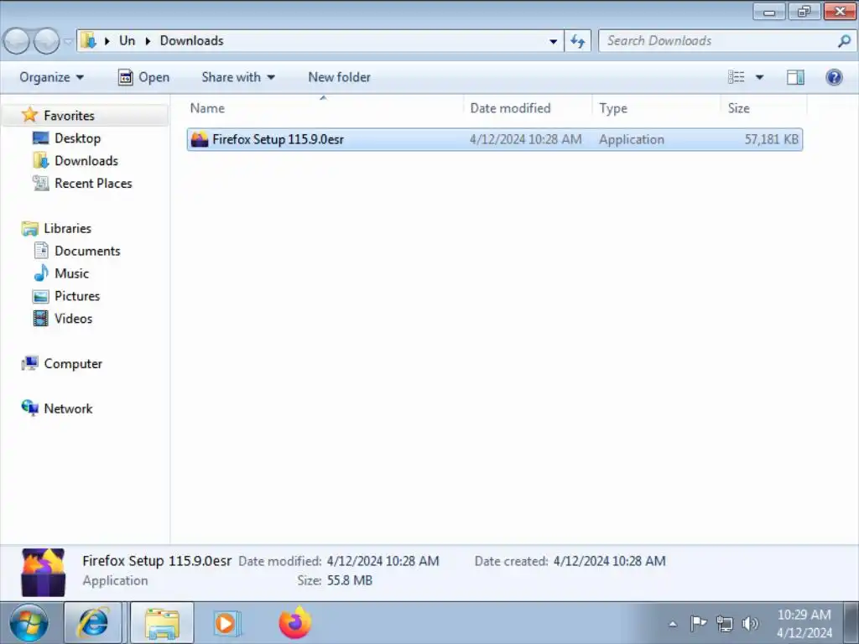This screenshot has width=859, height=644.
Task: Sort files by Date modified column
Action: click(528, 108)
